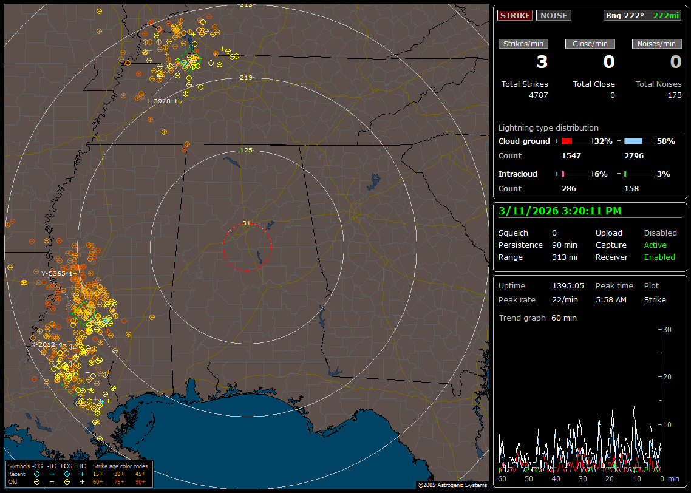Image resolution: width=691 pixels, height=493 pixels.
Task: Click the green Capture Active status
Action: coord(655,245)
